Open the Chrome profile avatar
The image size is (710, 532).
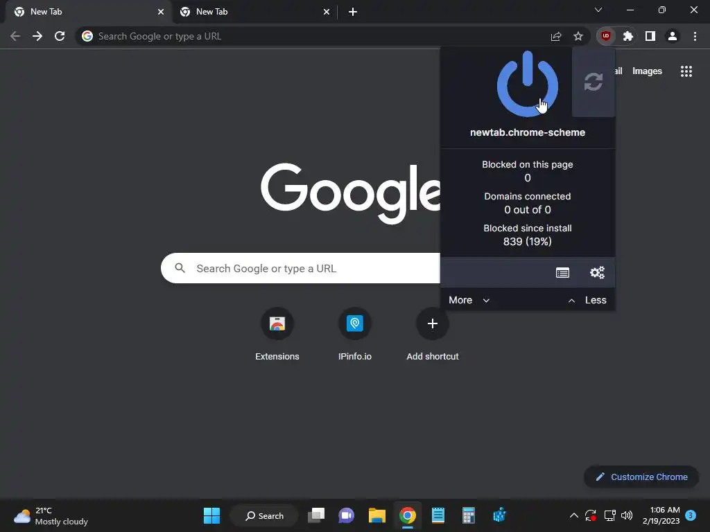click(x=673, y=36)
